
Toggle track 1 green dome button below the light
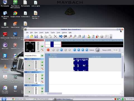[42, 65]
